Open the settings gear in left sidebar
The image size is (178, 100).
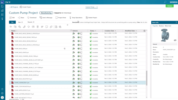click(x=2, y=93)
